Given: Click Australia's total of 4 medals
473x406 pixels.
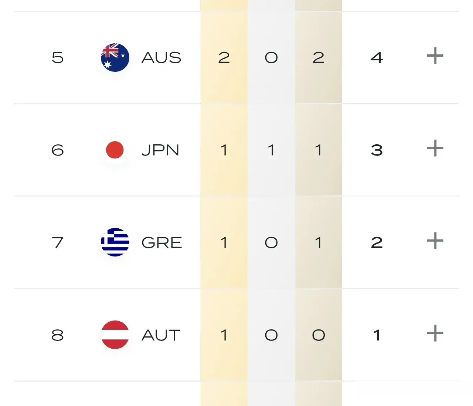Looking at the screenshot, I should point(377,58).
